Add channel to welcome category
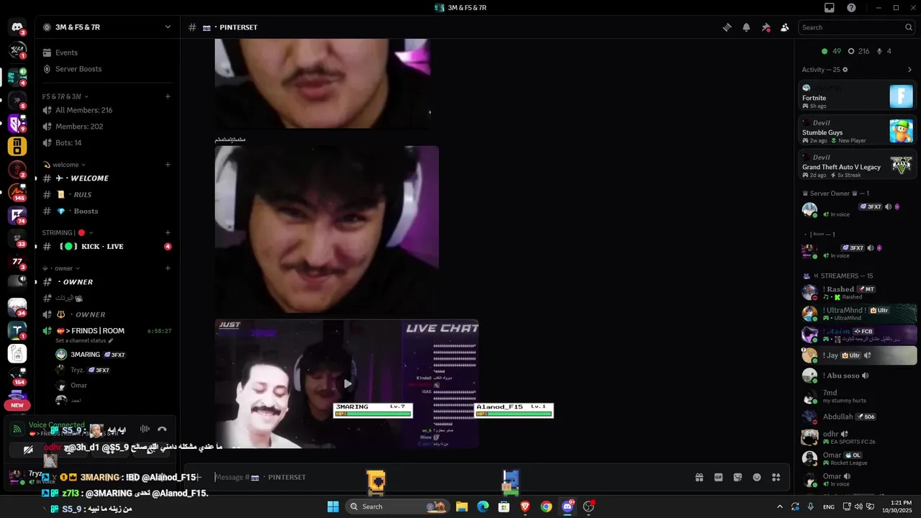This screenshot has height=518, width=921. coord(168,165)
